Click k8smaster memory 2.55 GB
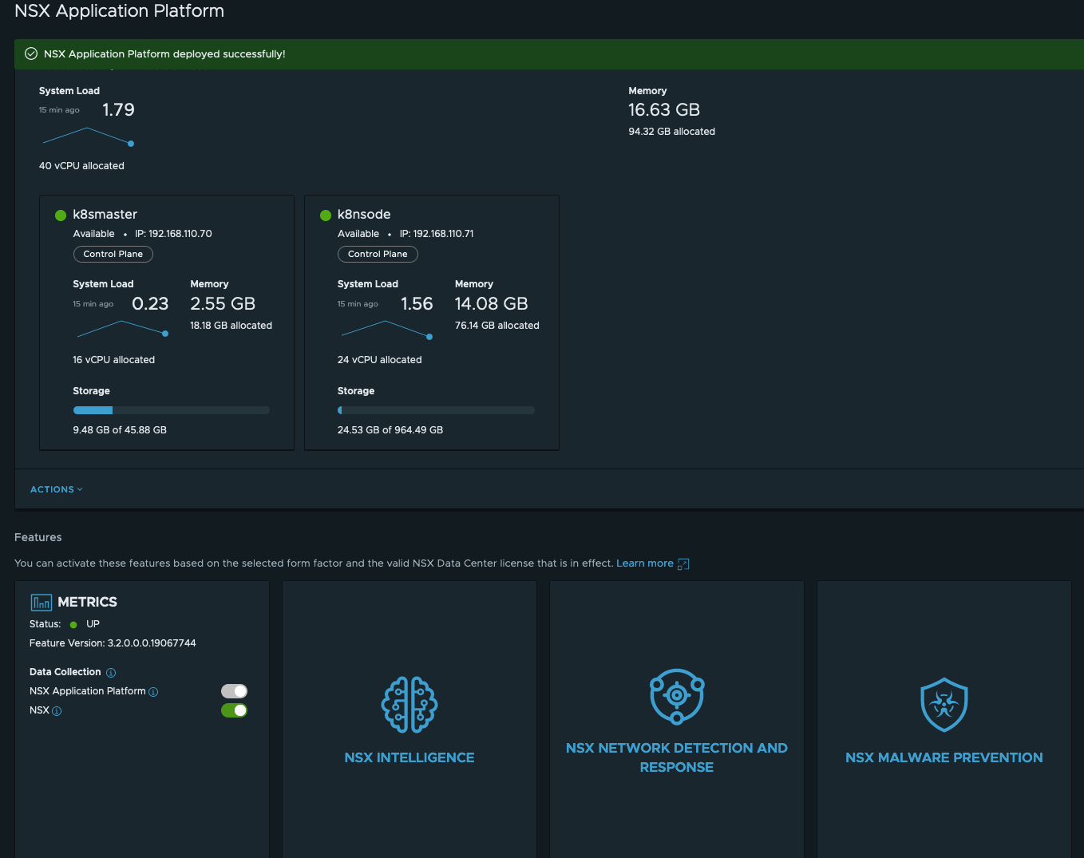 pyautogui.click(x=223, y=304)
